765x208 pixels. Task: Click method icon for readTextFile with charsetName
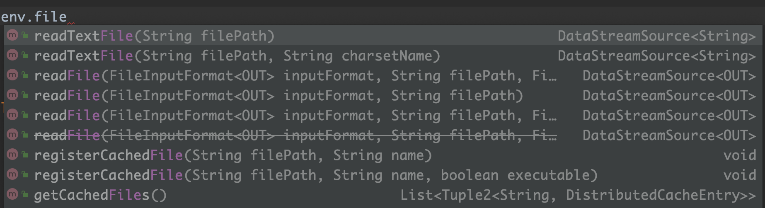pyautogui.click(x=12, y=55)
